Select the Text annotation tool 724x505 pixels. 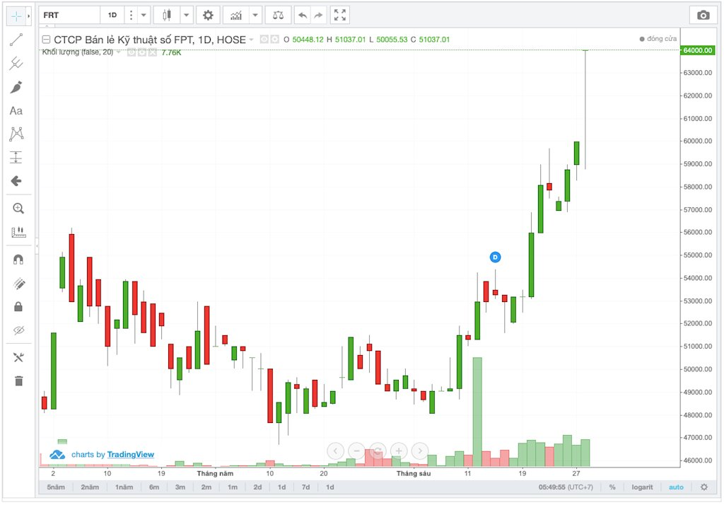pos(16,111)
